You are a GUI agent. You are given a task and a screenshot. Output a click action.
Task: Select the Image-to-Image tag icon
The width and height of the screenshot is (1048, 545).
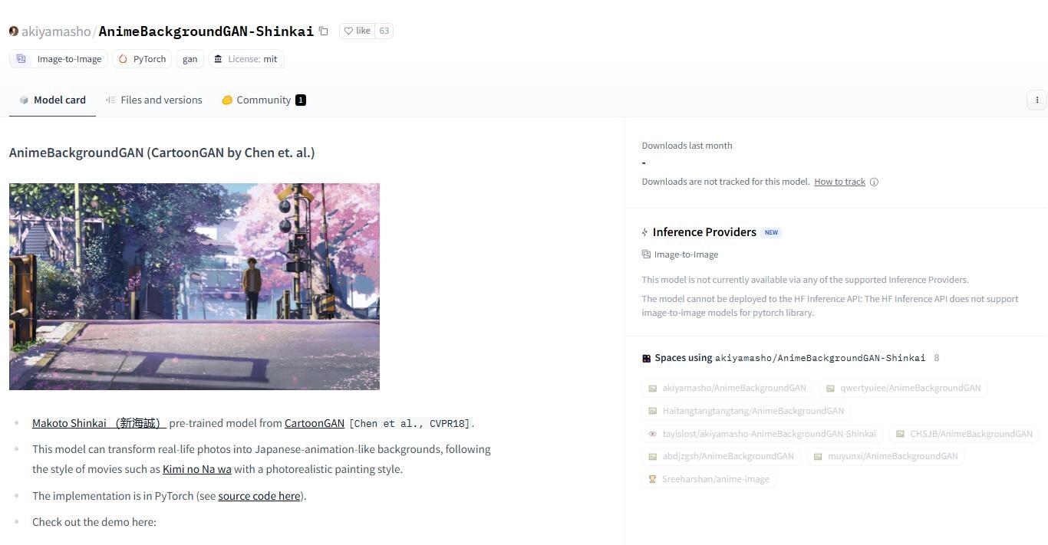point(21,59)
